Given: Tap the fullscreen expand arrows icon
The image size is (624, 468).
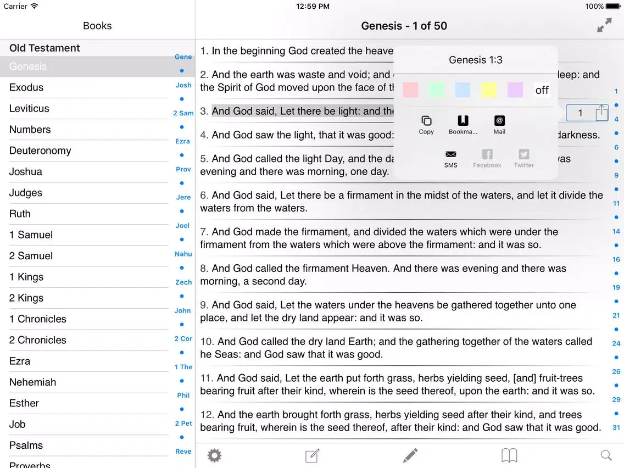Looking at the screenshot, I should [x=604, y=25].
